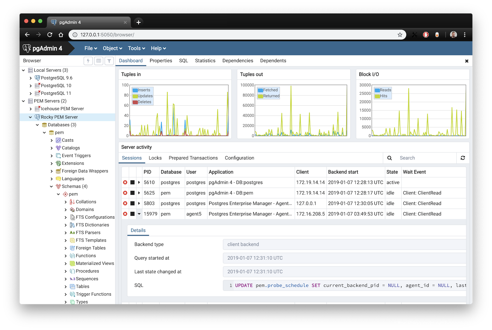Open the Query Tool from the browser toolbar
The width and height of the screenshot is (492, 330).
pos(88,61)
